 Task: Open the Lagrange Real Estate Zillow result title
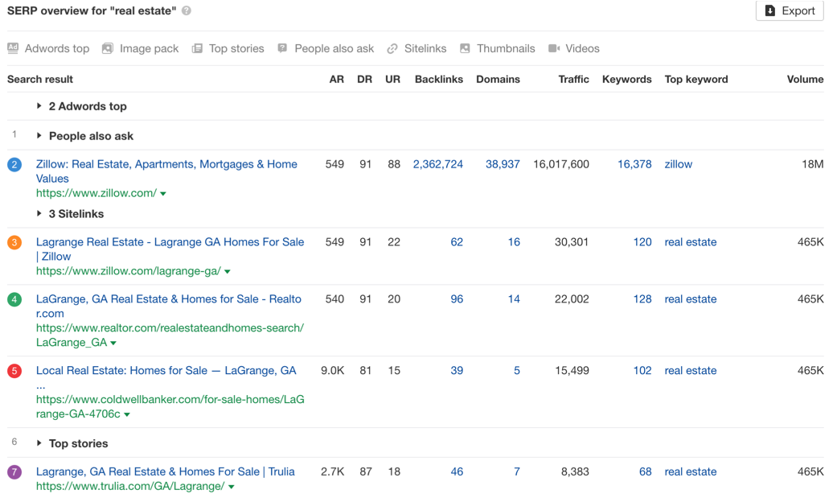[170, 249]
